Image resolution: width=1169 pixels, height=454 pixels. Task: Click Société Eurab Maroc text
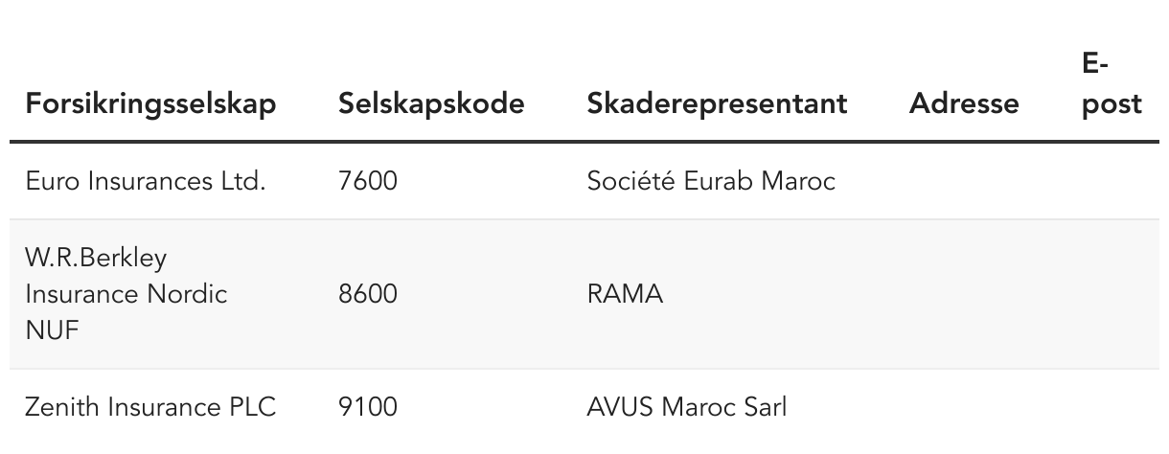pyautogui.click(x=711, y=181)
